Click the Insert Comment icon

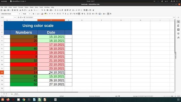[x=79, y=10]
